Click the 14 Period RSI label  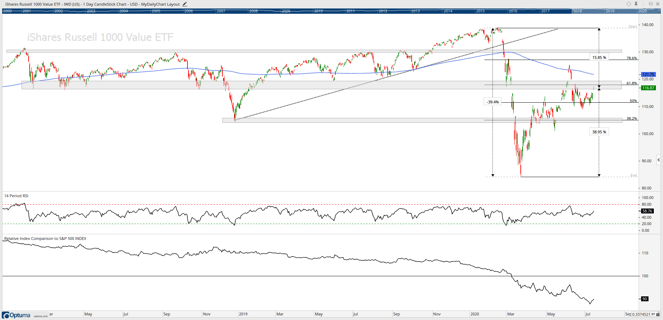16,196
